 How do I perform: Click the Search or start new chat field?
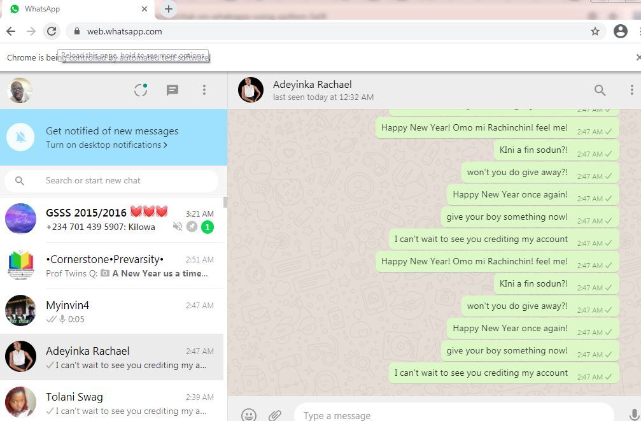pos(111,180)
